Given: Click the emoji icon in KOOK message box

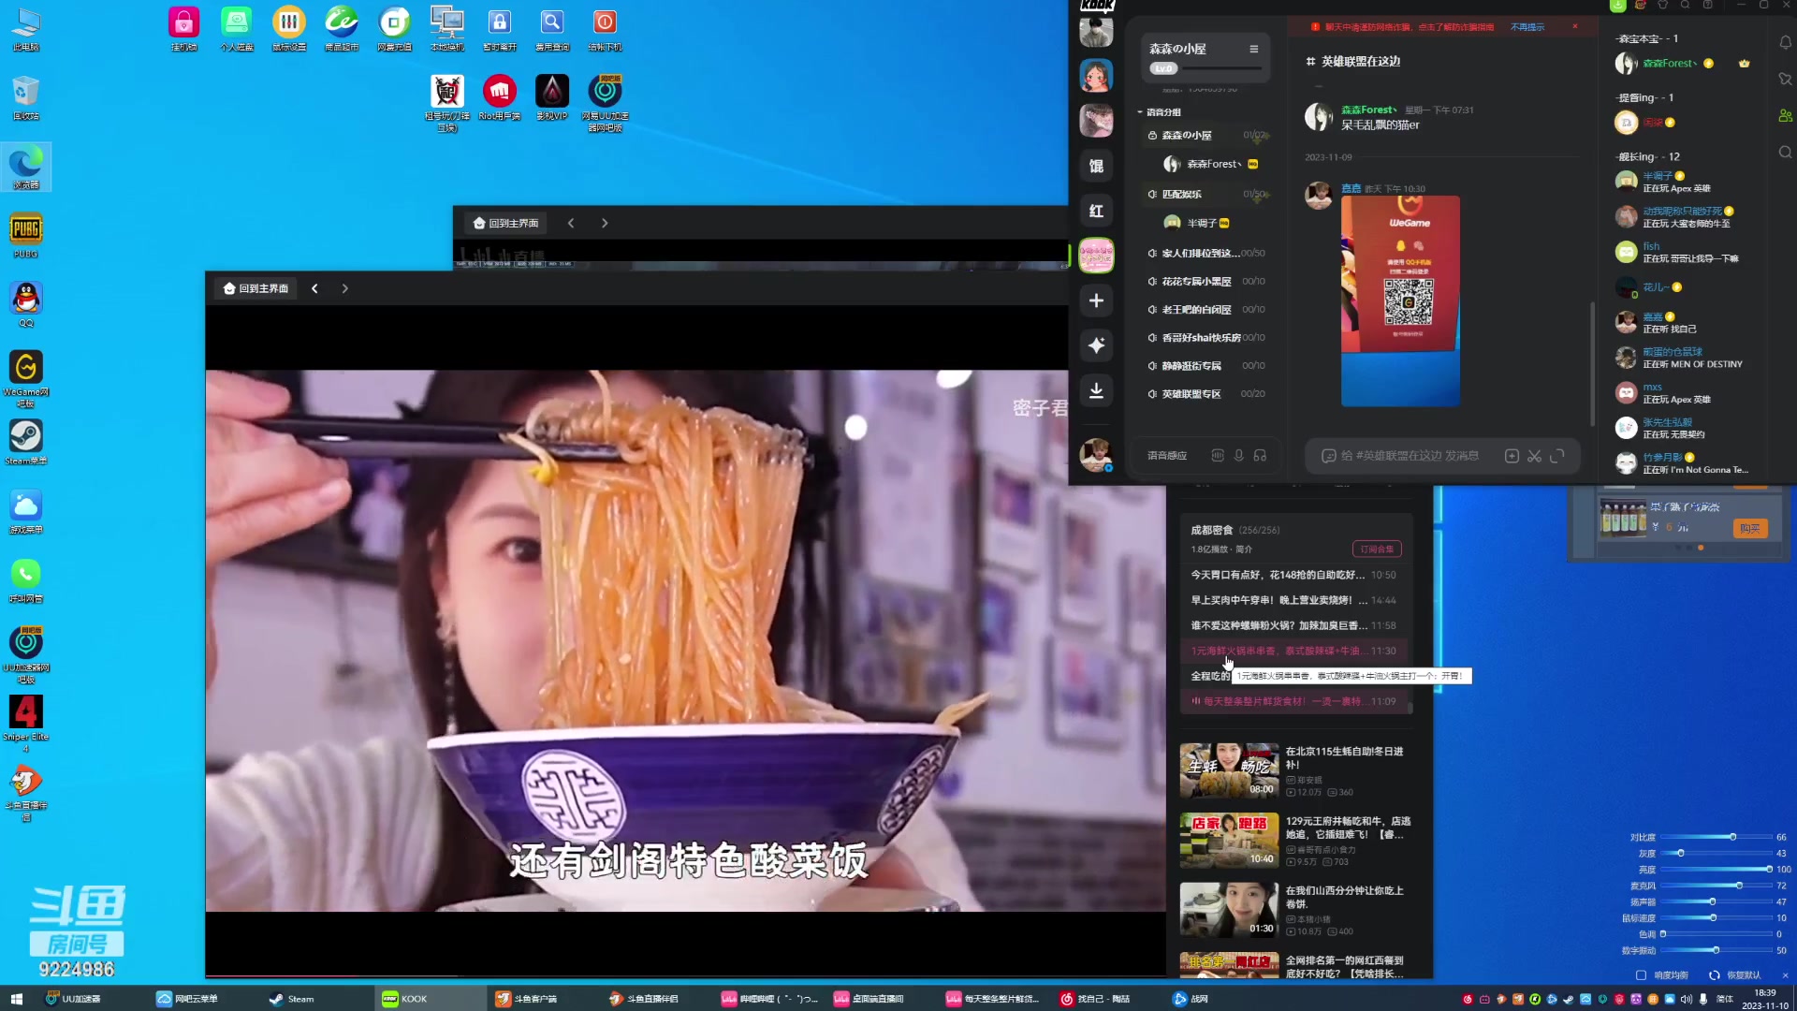Looking at the screenshot, I should pyautogui.click(x=1328, y=456).
